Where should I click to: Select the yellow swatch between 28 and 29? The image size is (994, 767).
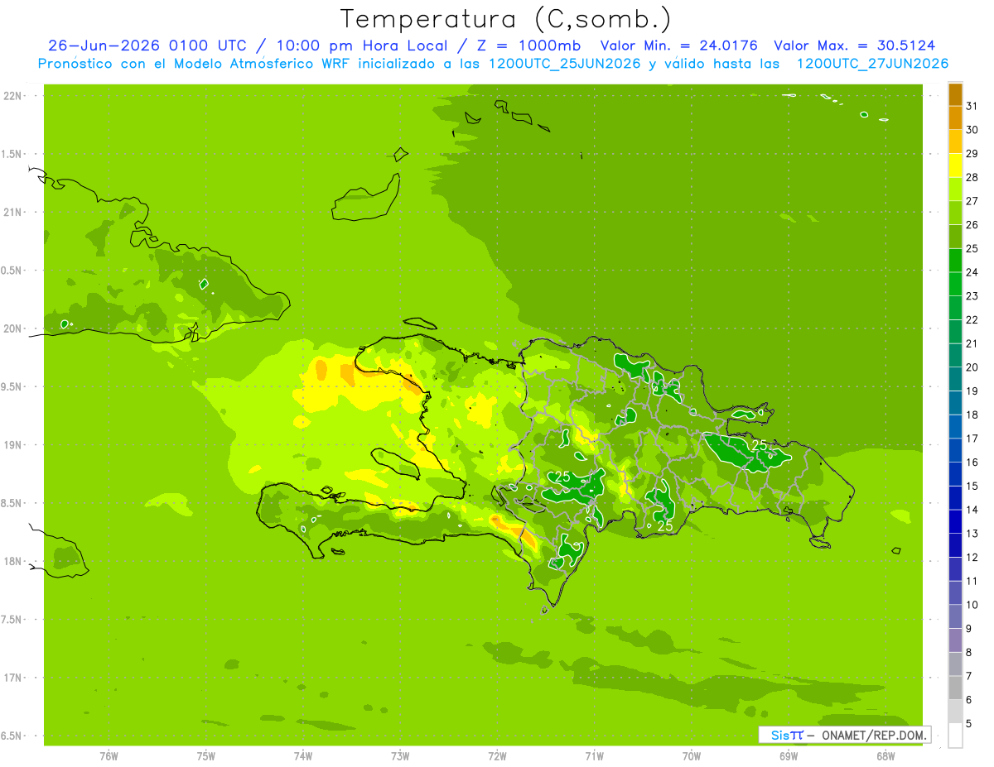coord(955,165)
